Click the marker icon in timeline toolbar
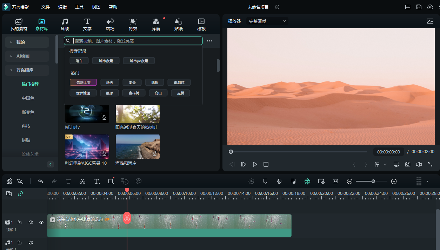This screenshot has height=250, width=440. pyautogui.click(x=265, y=181)
